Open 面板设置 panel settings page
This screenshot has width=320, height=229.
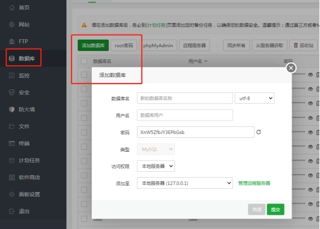point(29,194)
